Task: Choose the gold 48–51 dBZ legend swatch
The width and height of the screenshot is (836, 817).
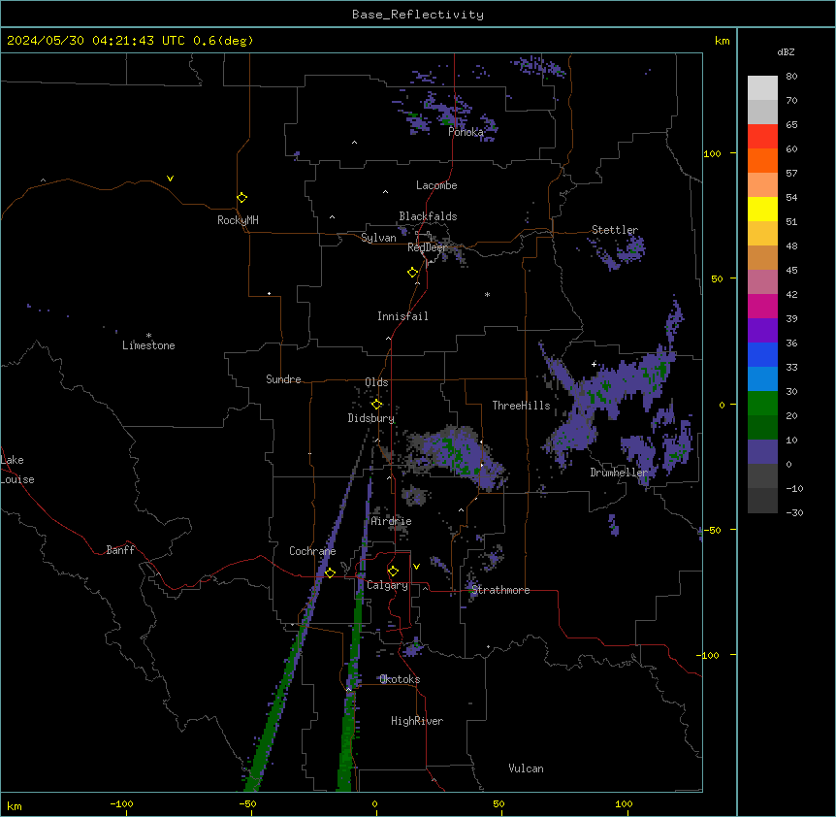Action: point(762,234)
